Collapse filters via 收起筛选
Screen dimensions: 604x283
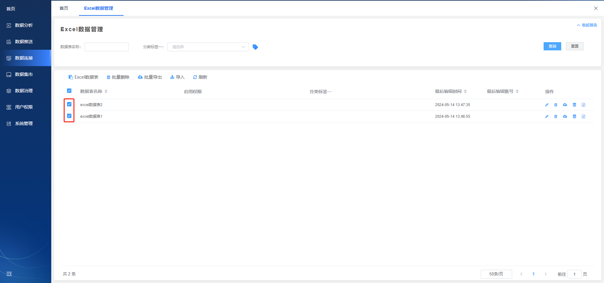(587, 25)
